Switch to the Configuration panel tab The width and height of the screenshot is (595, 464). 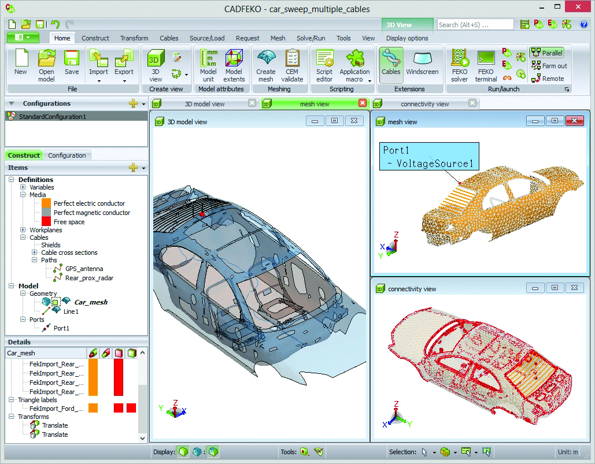(x=67, y=155)
